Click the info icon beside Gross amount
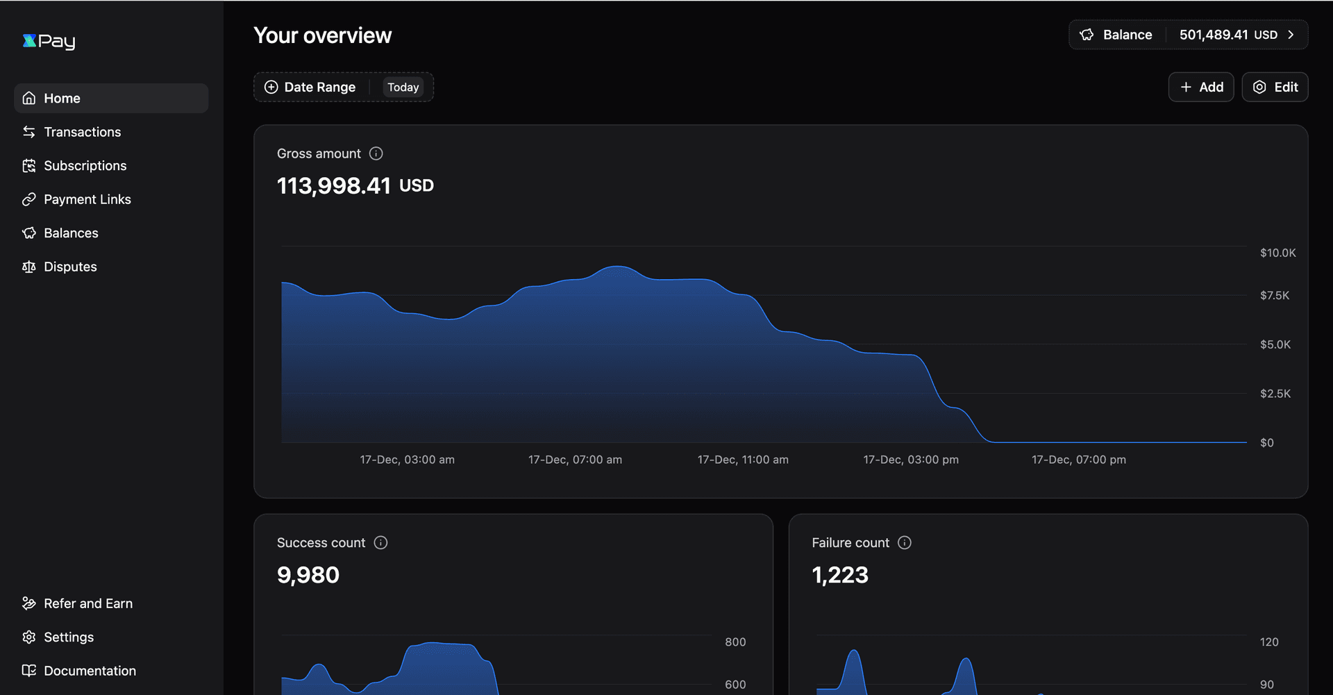Screen dimensions: 1333x695 (x=376, y=153)
